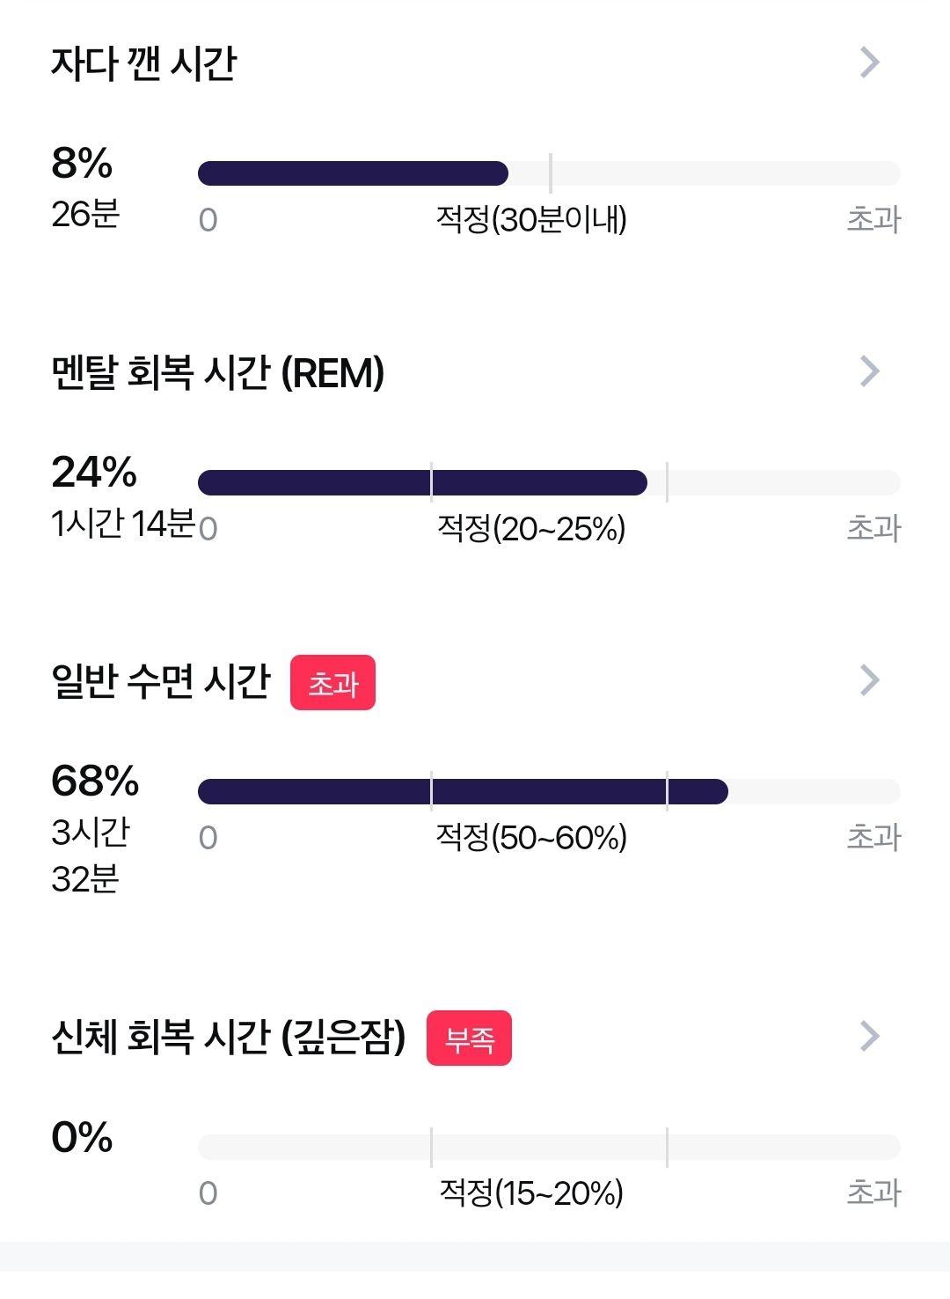Click the empty deep sleep progress bar
The image size is (950, 1299).
(549, 1147)
